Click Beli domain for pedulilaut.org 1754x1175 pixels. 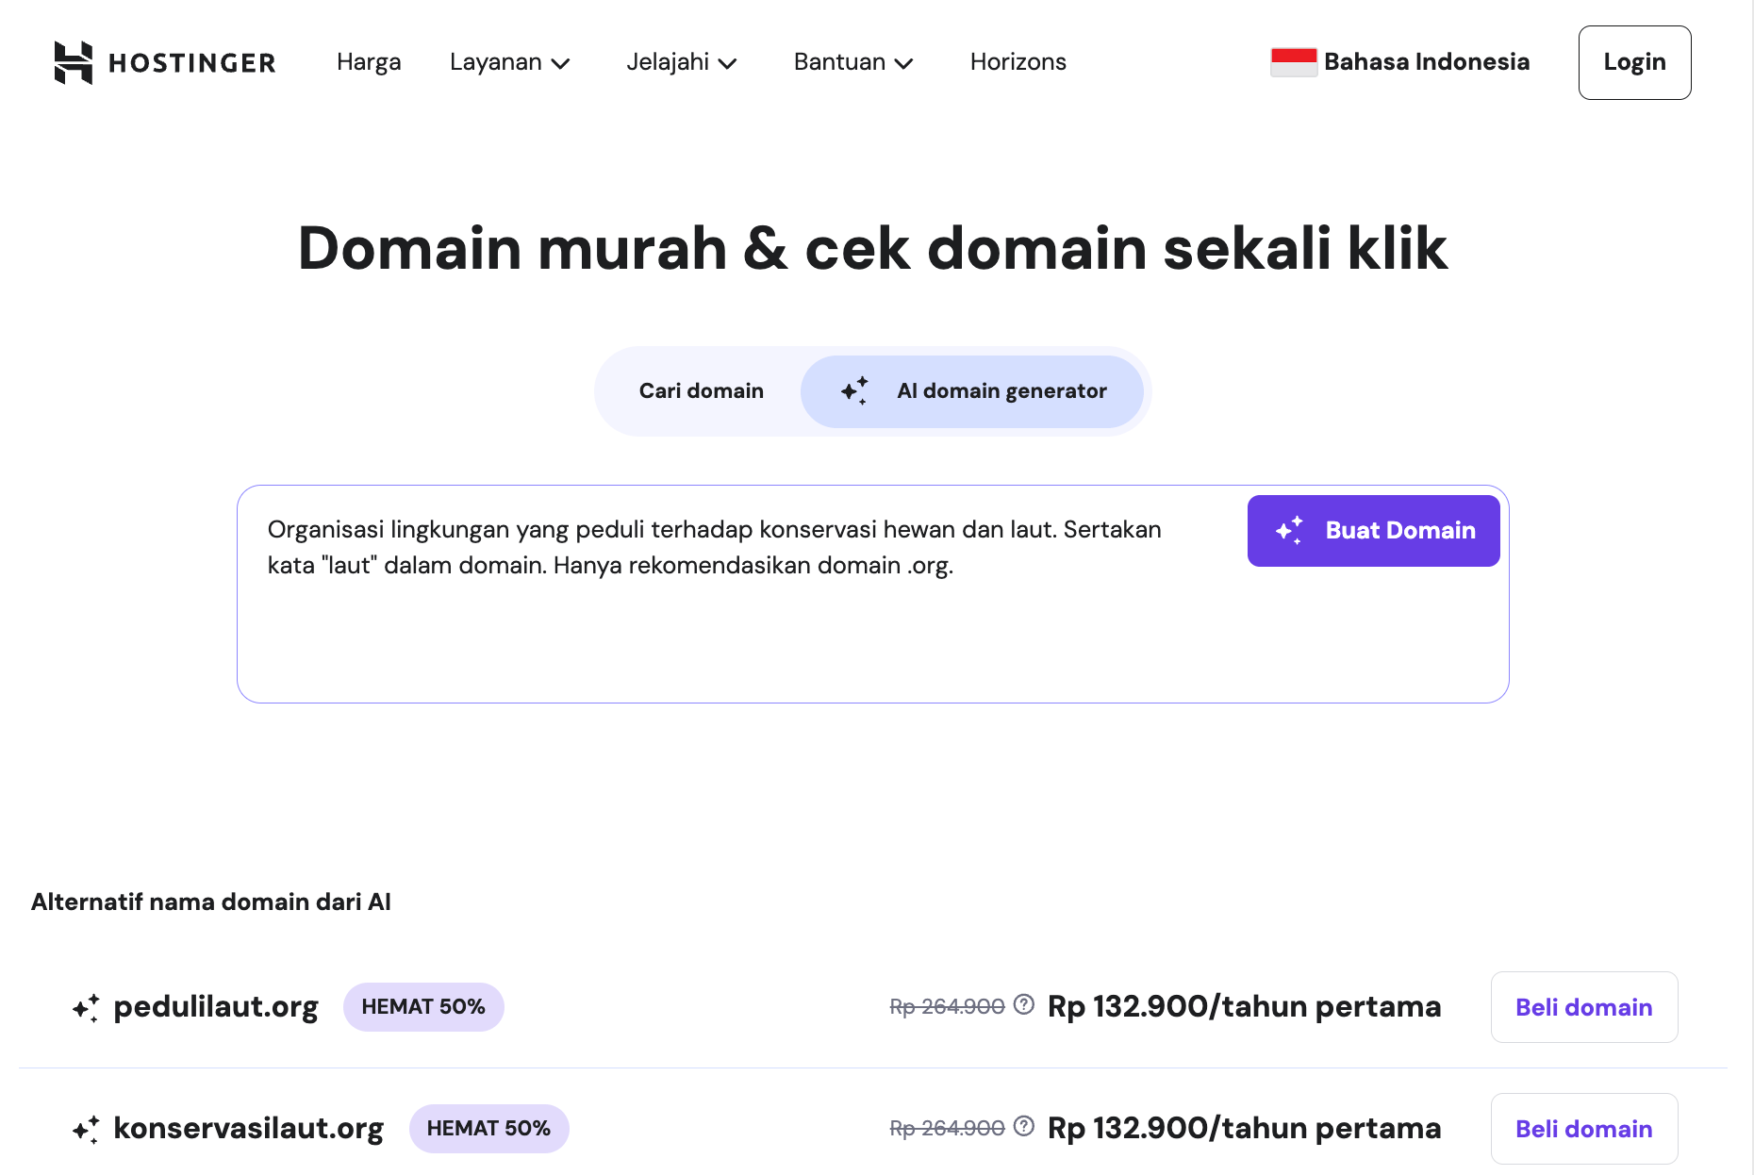(x=1583, y=1007)
